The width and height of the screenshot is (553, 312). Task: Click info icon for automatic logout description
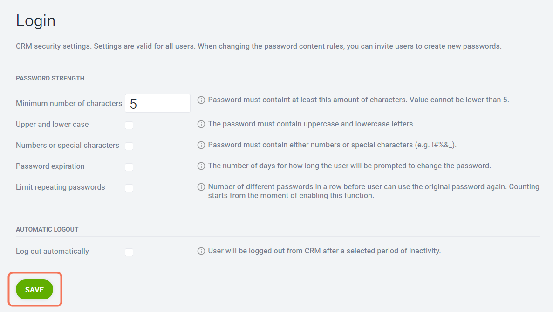tap(201, 251)
